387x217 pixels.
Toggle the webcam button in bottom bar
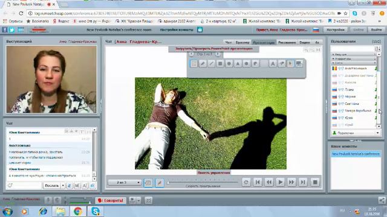(57, 200)
